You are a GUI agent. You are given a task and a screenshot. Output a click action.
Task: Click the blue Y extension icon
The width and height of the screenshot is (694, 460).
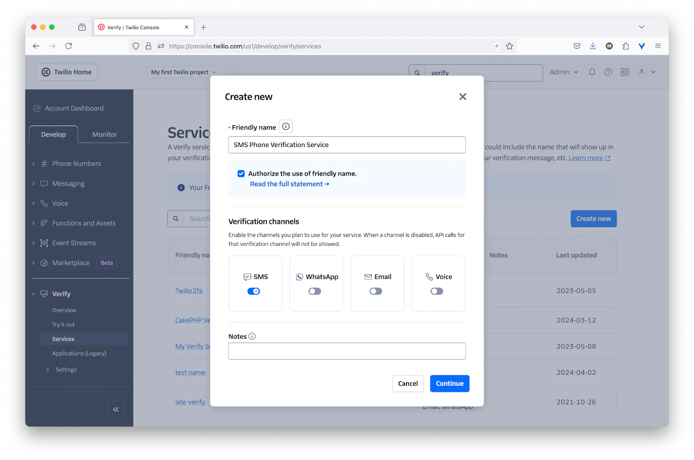coord(642,46)
